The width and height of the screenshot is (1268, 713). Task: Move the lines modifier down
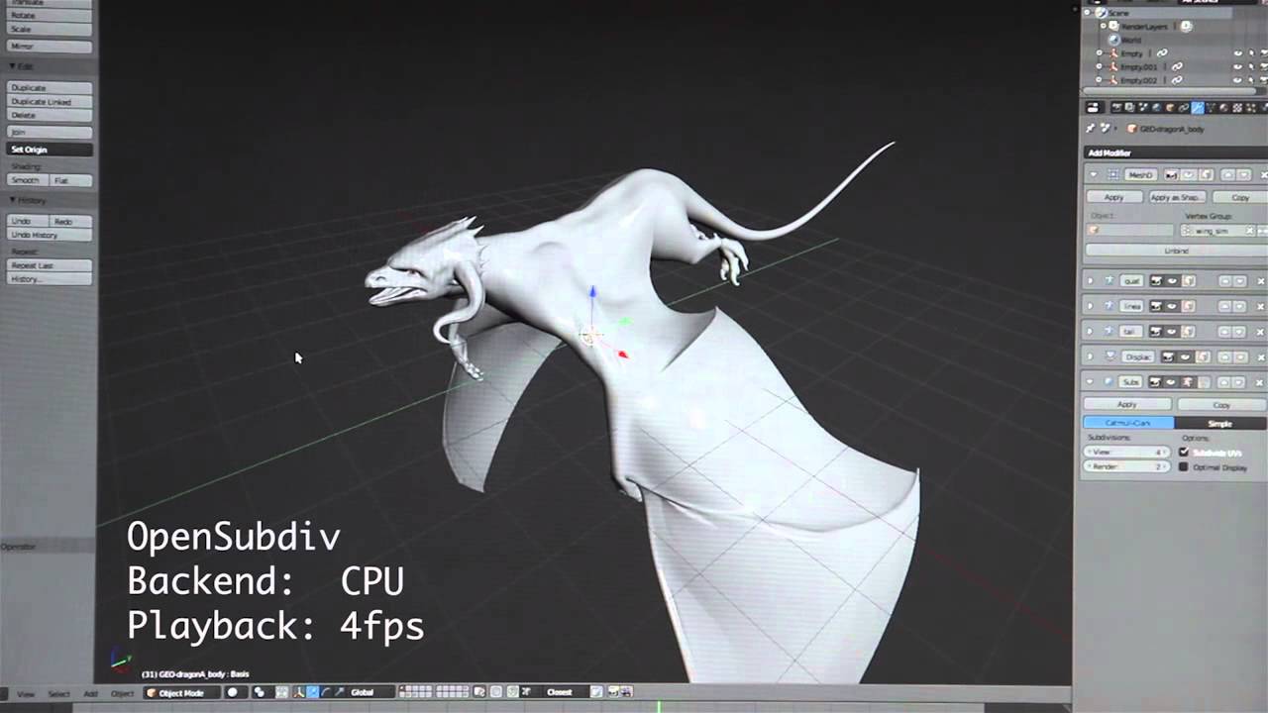(1239, 306)
